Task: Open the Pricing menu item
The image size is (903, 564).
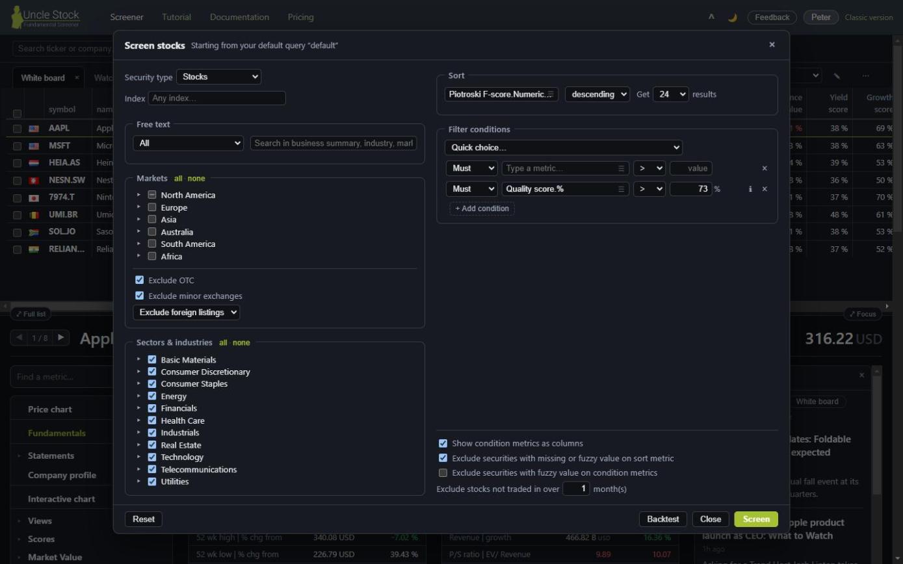Action: pyautogui.click(x=300, y=18)
